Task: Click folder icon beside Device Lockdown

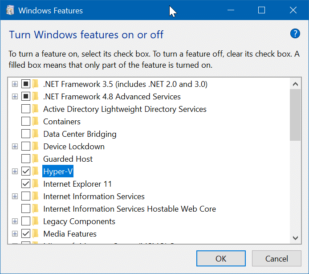Action: [x=36, y=146]
